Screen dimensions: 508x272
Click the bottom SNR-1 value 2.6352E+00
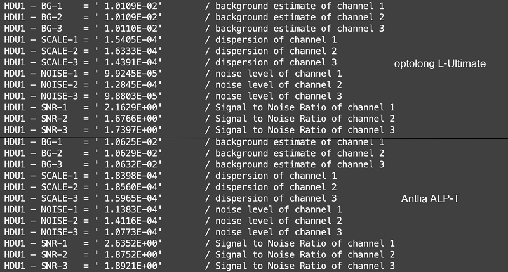[x=131, y=243]
